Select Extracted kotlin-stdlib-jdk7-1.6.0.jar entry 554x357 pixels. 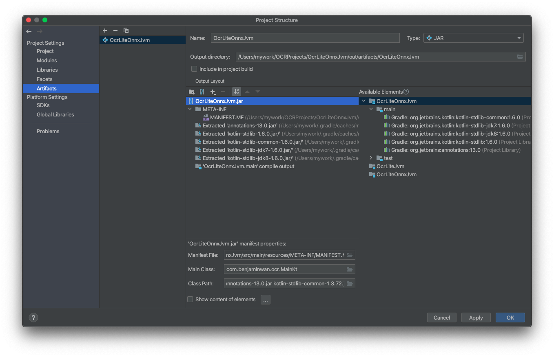point(273,150)
